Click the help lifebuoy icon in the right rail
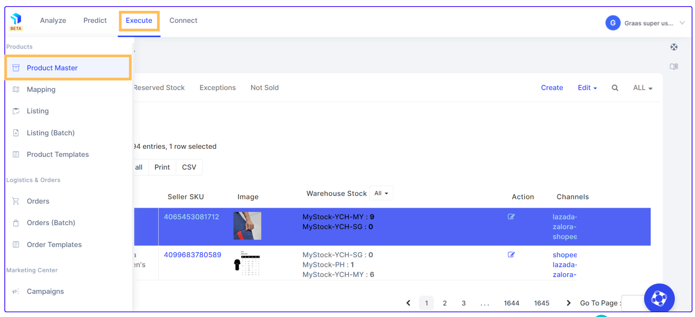The width and height of the screenshot is (695, 317). (x=674, y=47)
